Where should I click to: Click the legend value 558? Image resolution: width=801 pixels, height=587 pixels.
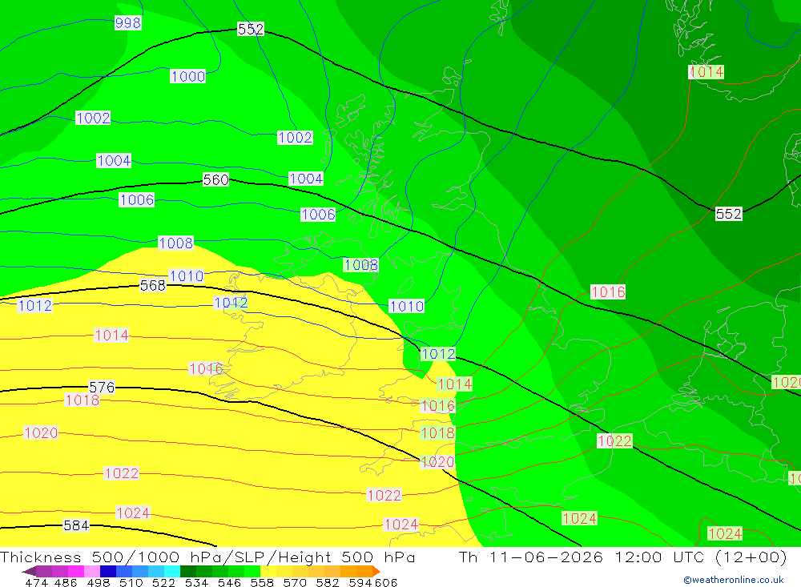[262, 582]
